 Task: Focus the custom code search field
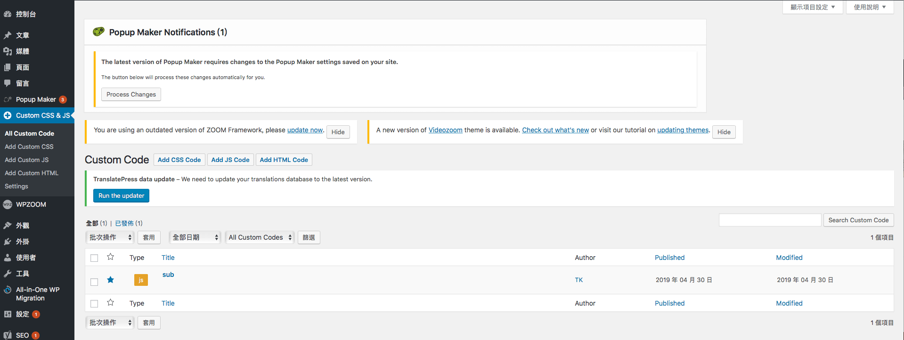coord(770,220)
